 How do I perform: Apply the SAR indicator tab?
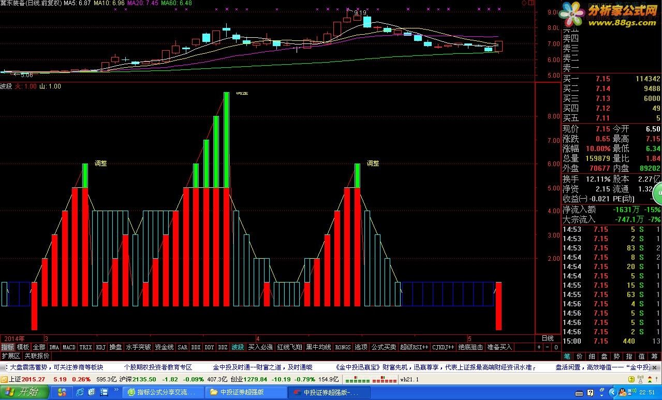(182, 347)
